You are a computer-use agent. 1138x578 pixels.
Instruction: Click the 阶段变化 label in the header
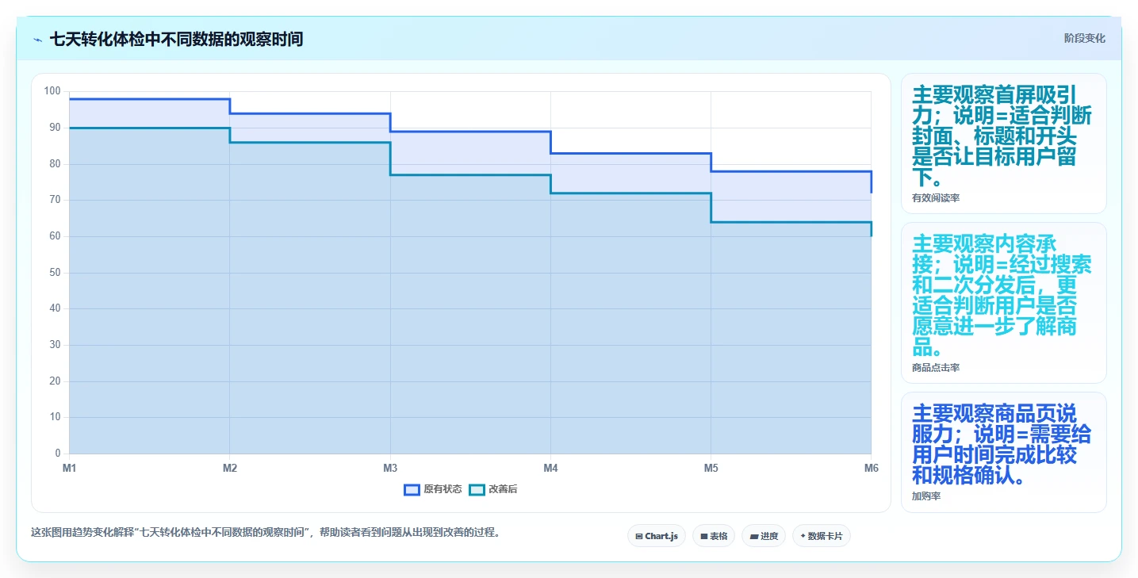pyautogui.click(x=1084, y=39)
